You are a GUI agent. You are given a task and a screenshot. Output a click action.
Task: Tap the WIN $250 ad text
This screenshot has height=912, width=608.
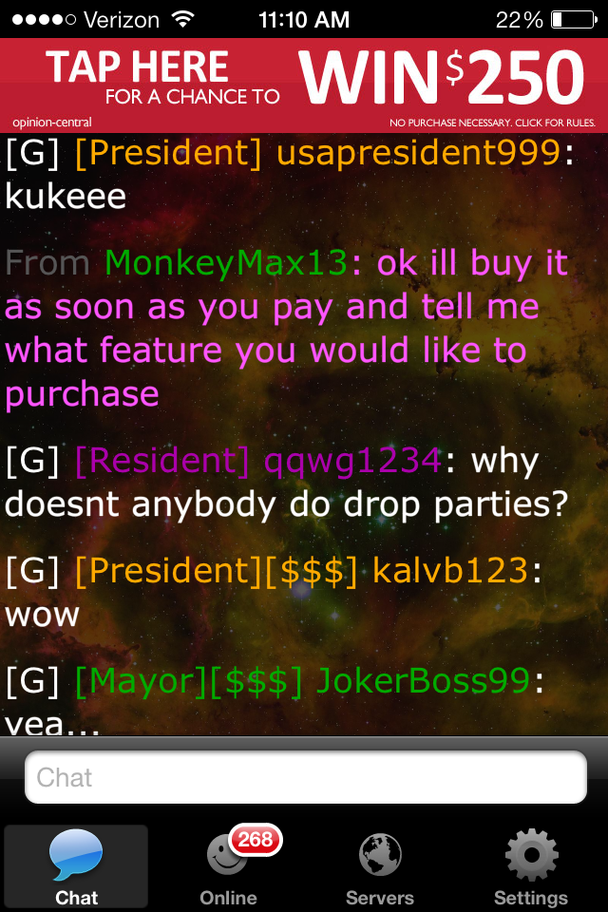[x=442, y=77]
